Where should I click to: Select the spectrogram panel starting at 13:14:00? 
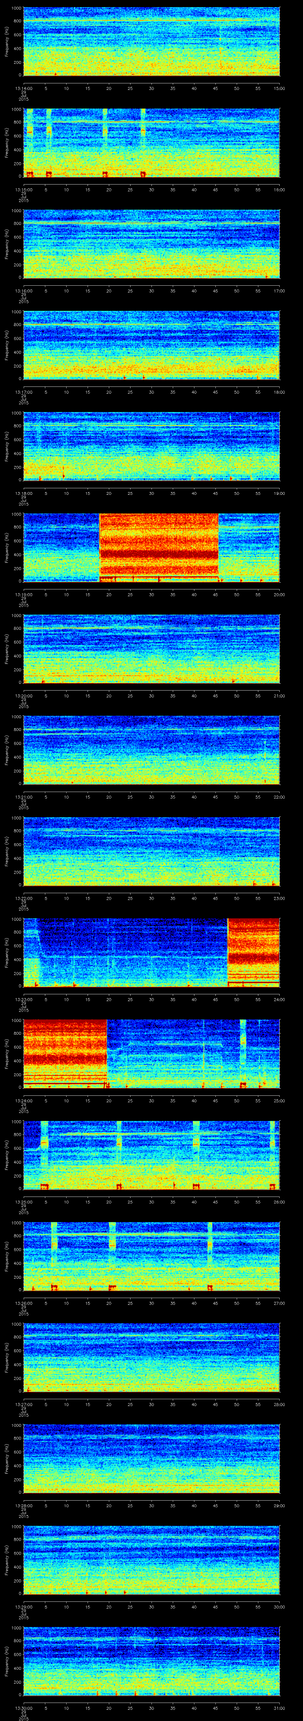pyautogui.click(x=151, y=42)
